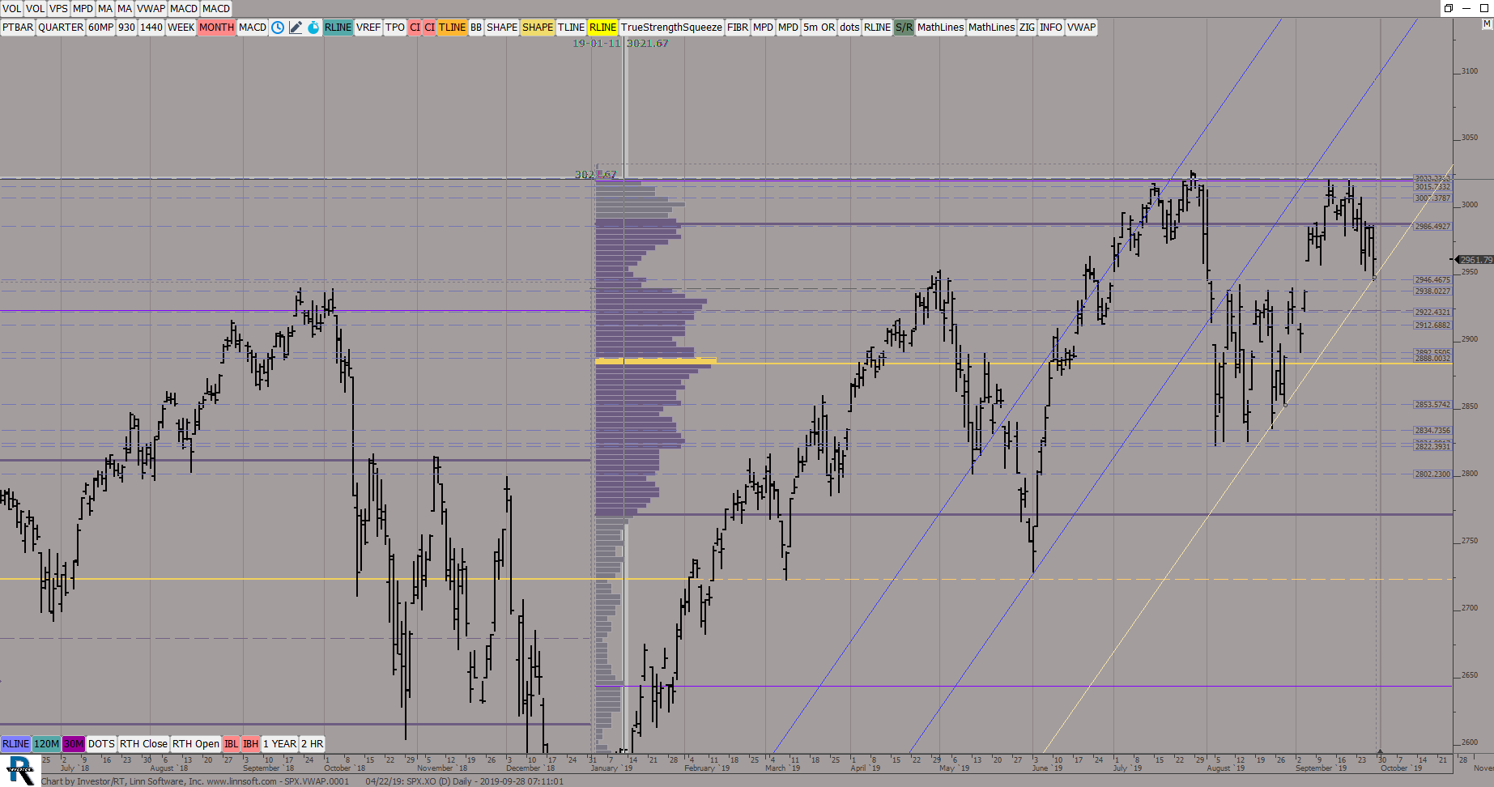Toggle the purple RLINE button at bottom

click(x=15, y=744)
